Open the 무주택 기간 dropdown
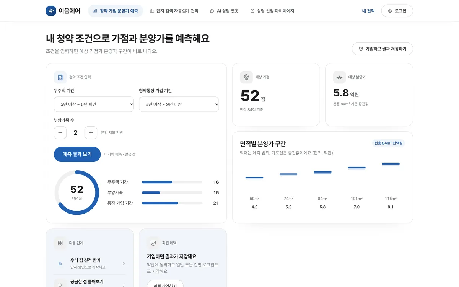 coord(94,104)
